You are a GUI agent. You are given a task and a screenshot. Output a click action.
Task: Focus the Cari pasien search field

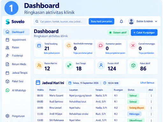click(x=60, y=22)
